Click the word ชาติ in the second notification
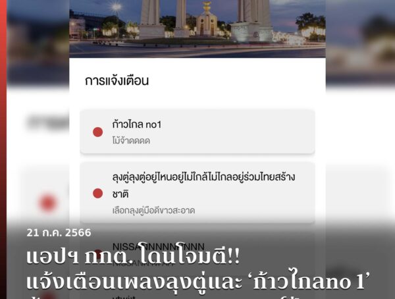The height and width of the screenshot is (299, 395). click(120, 194)
